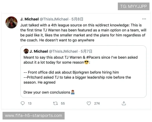The width and height of the screenshot is (152, 122).
Task: Click the retweet count 55
Action: 63,103
